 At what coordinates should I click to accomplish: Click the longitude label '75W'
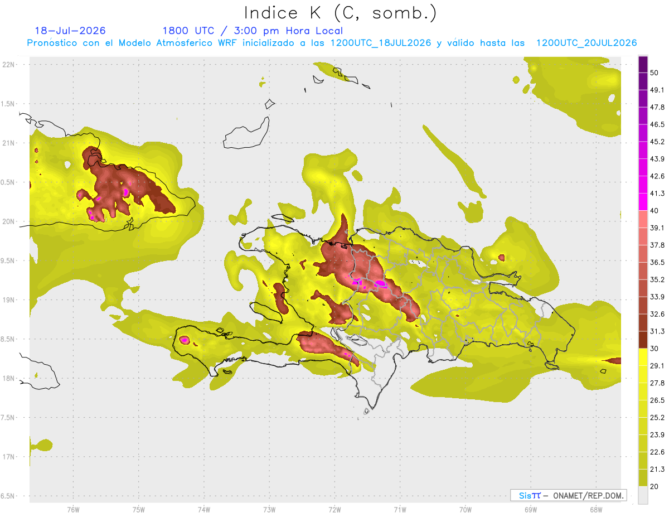point(139,510)
